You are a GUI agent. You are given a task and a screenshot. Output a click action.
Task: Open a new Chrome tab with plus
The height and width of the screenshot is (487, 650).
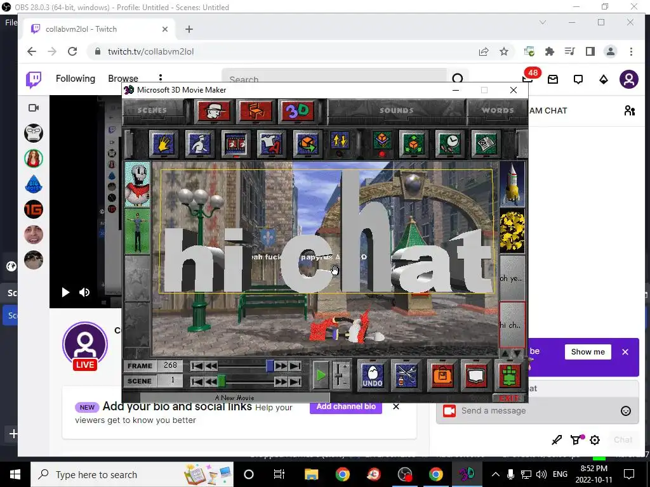pos(189,29)
